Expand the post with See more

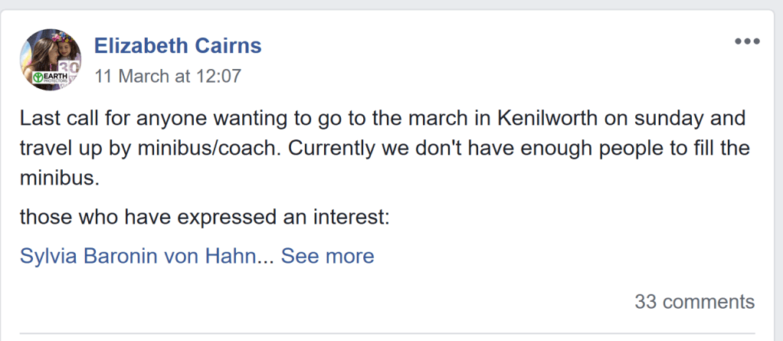[328, 256]
